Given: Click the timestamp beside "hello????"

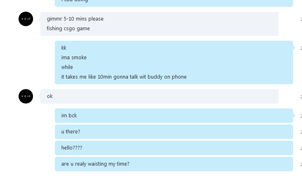Looking at the screenshot, I should pos(301,148).
